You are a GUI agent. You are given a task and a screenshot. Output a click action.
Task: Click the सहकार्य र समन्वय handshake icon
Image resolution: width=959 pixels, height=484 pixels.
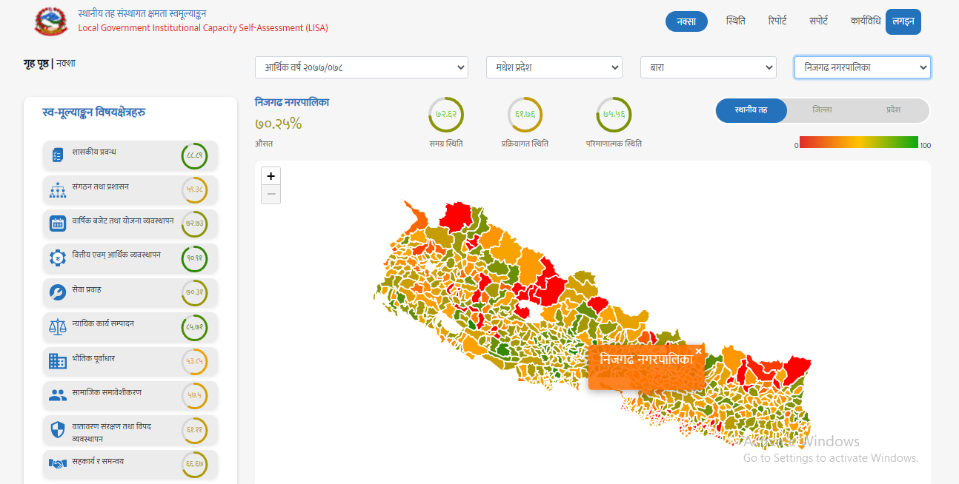58,463
